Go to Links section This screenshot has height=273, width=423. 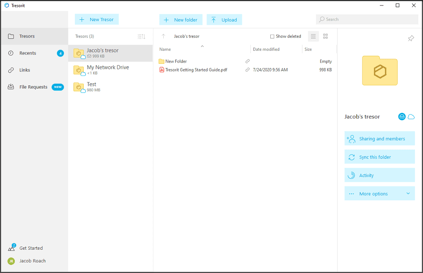pyautogui.click(x=34, y=70)
